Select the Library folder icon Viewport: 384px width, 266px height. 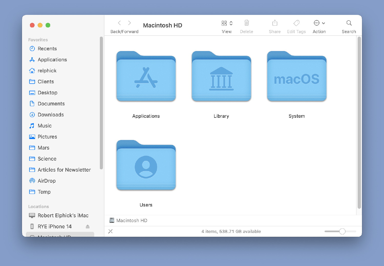pyautogui.click(x=221, y=76)
